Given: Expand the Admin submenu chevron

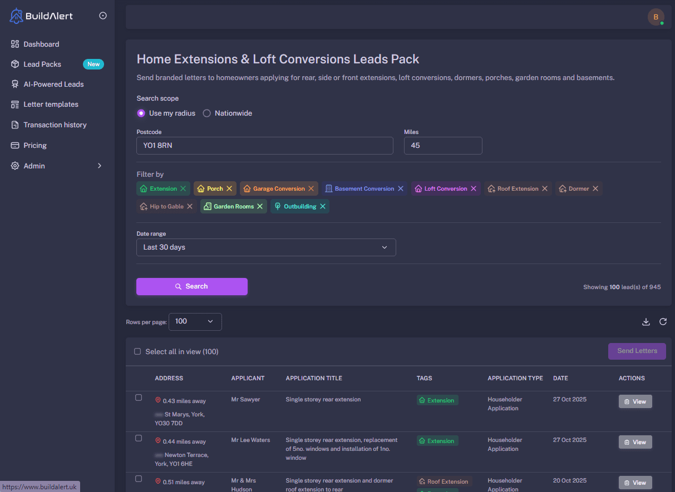Looking at the screenshot, I should [x=99, y=165].
